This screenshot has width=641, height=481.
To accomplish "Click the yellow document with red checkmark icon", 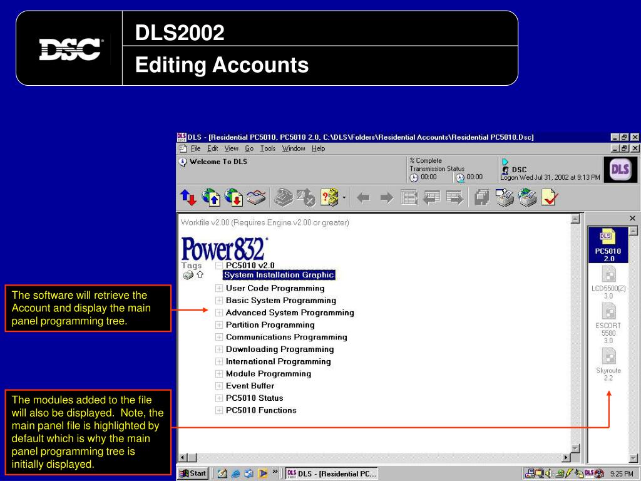I will 550,197.
